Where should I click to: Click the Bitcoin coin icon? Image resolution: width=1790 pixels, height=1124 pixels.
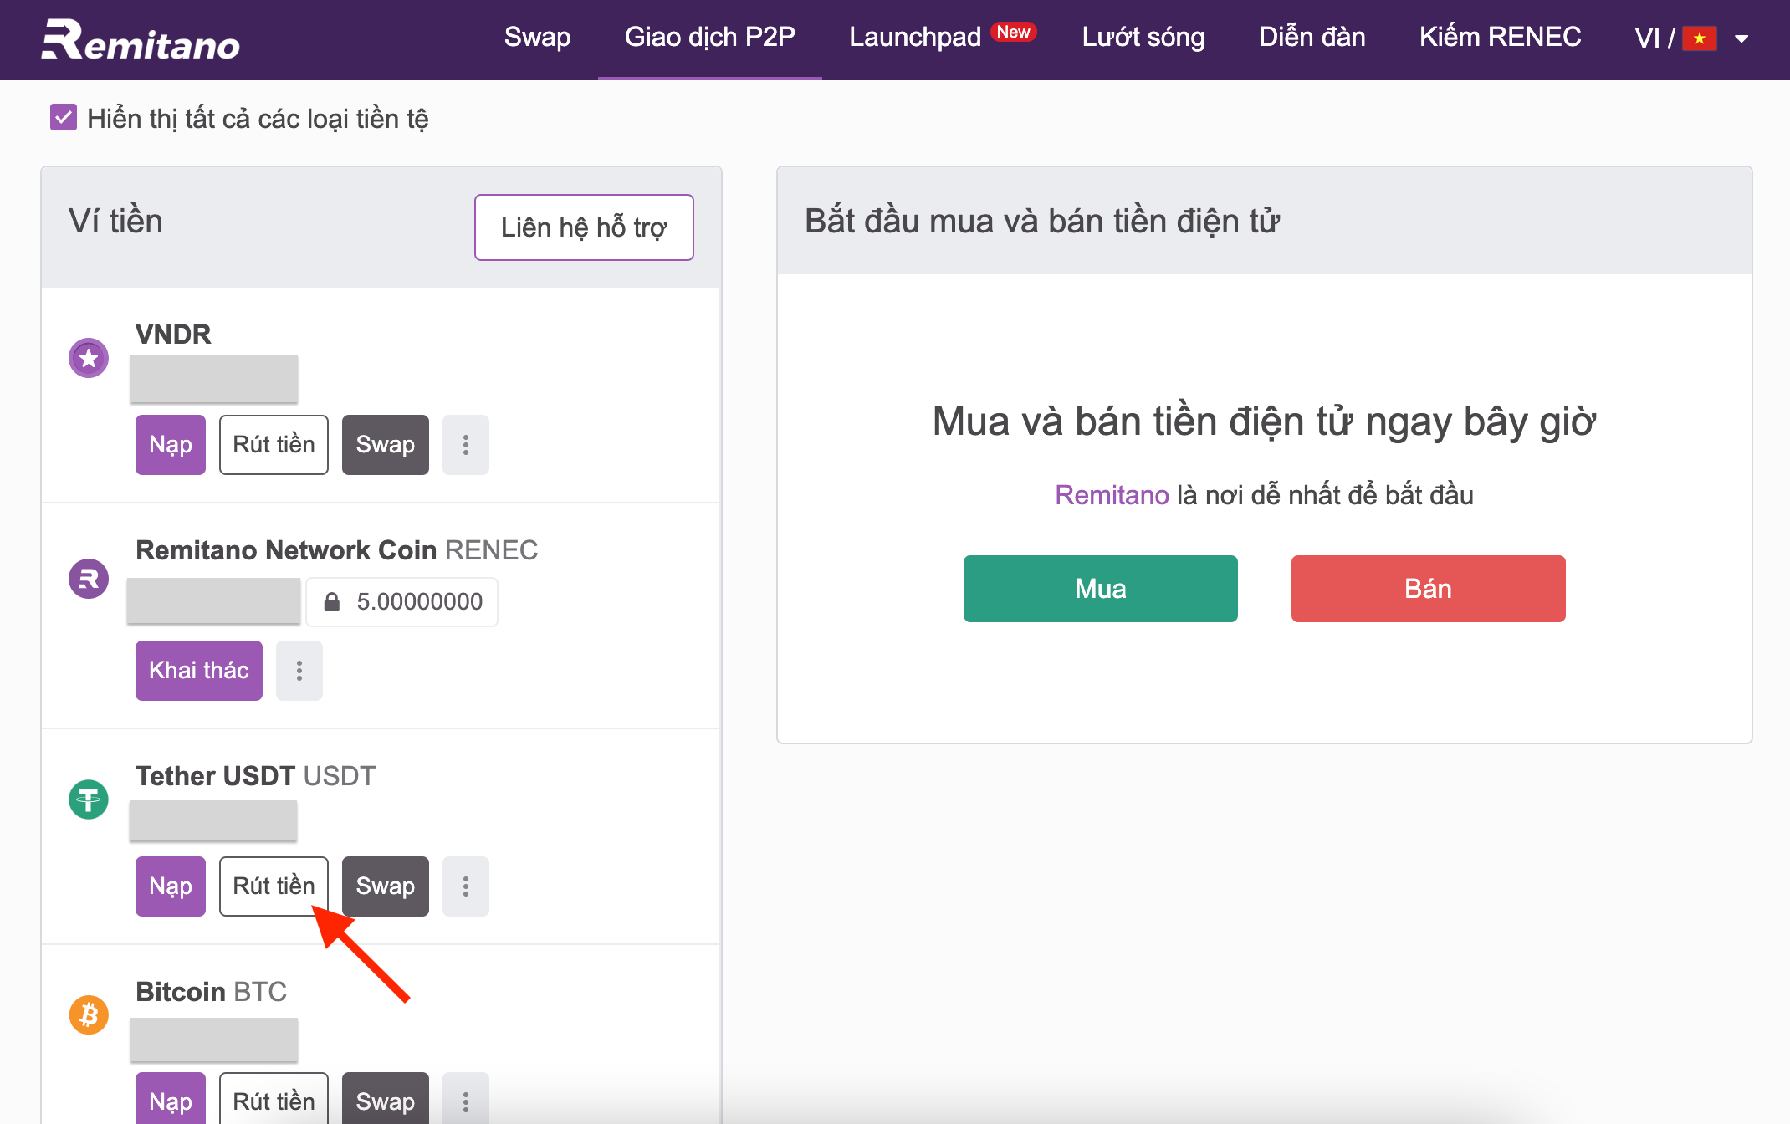(89, 1015)
